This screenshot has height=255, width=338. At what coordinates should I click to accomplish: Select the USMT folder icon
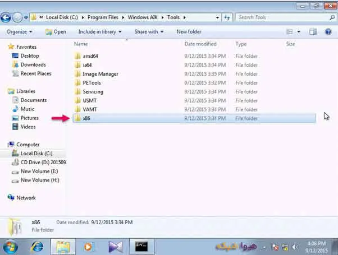77,101
